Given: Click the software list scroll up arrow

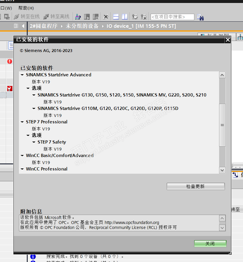Looking at the screenshot, I should 222,75.
